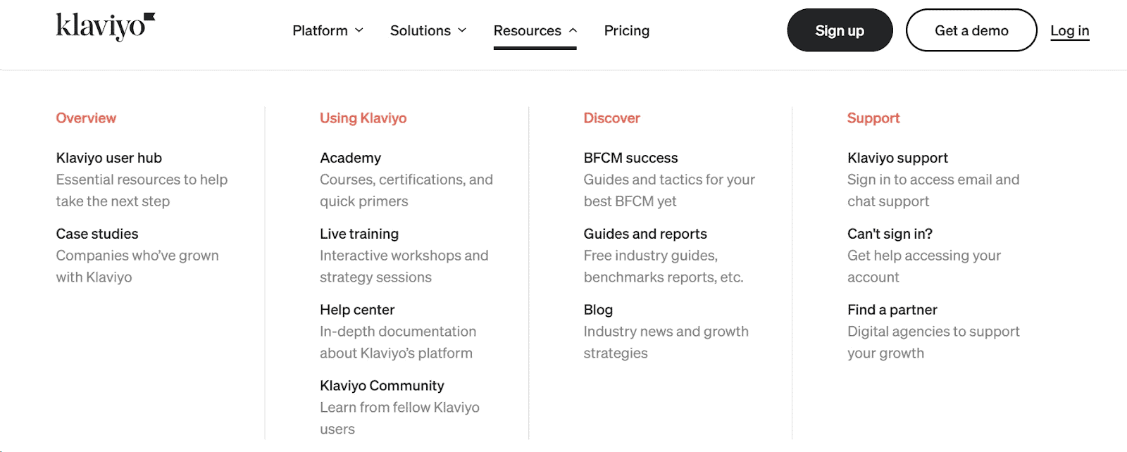
Task: Visit the Klaviyo Community
Action: 381,385
